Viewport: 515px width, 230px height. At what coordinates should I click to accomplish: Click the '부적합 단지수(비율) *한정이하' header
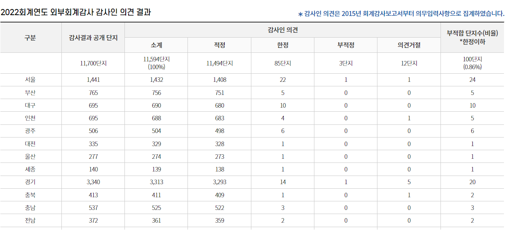coord(472,38)
